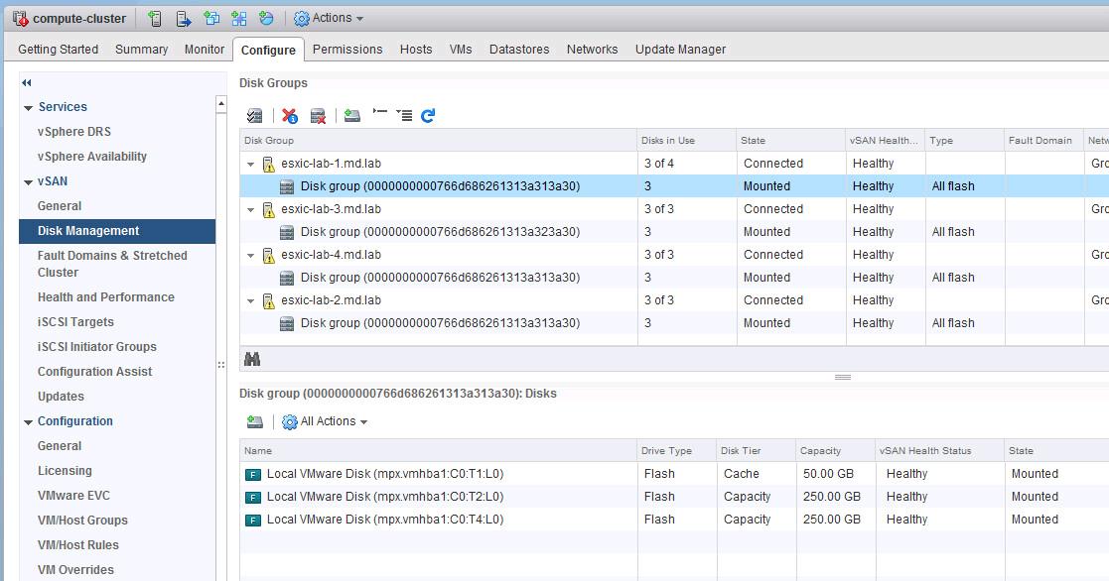Click the Remove Disk Group icon
The height and width of the screenshot is (581, 1109).
(x=319, y=116)
